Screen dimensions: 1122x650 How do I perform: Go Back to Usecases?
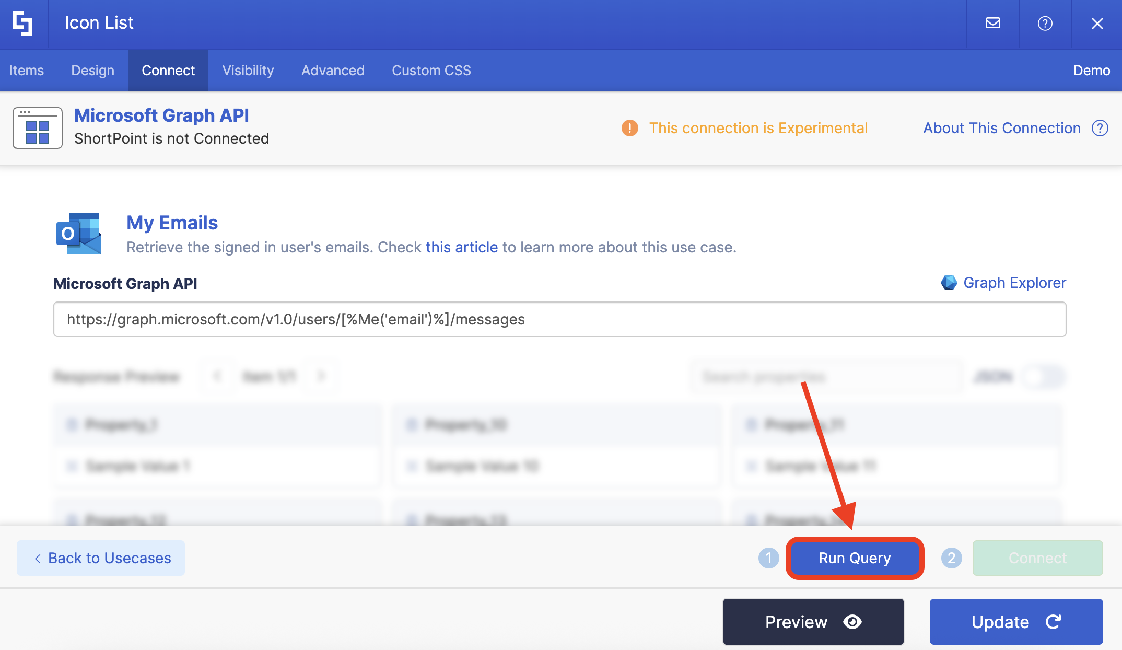[x=101, y=558]
